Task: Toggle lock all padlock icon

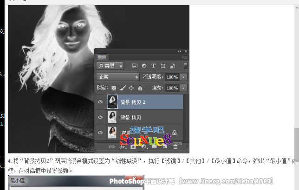Action: (140, 88)
